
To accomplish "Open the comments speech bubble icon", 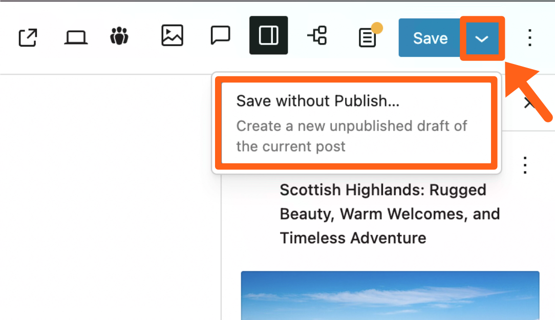I will [x=220, y=36].
